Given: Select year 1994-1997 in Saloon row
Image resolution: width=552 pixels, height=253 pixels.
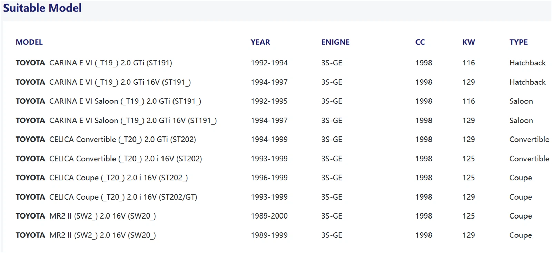Looking at the screenshot, I should 269,121.
